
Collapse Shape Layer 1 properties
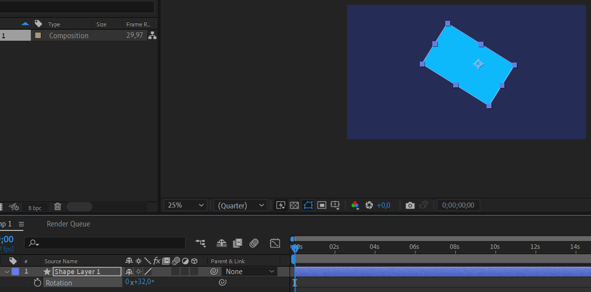pyautogui.click(x=7, y=272)
